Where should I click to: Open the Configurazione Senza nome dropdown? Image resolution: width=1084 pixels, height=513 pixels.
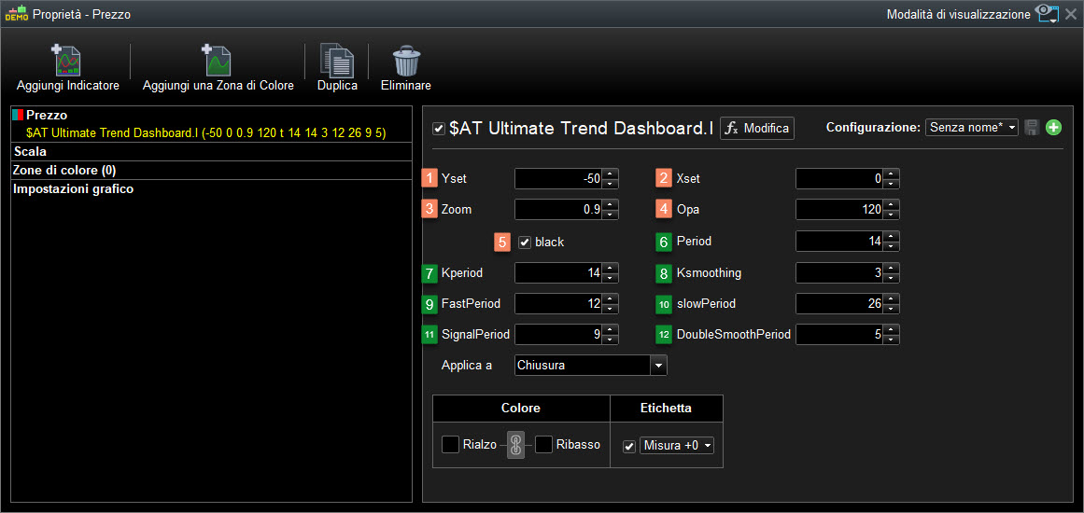[x=971, y=127]
